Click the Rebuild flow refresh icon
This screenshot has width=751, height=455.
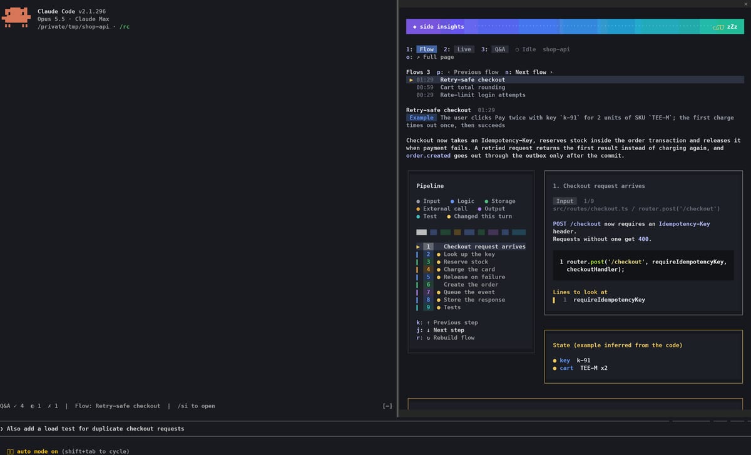tap(428, 338)
